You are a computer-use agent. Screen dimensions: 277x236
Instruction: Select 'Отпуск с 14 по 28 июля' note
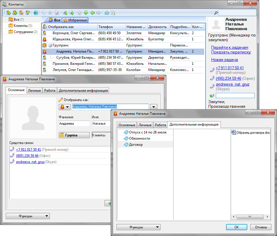pyautogui.click(x=145, y=132)
